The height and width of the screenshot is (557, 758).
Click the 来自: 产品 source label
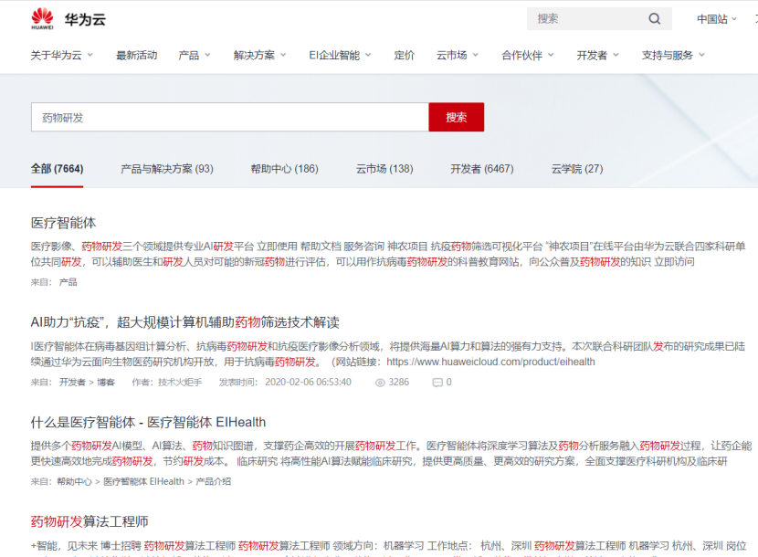(x=54, y=282)
